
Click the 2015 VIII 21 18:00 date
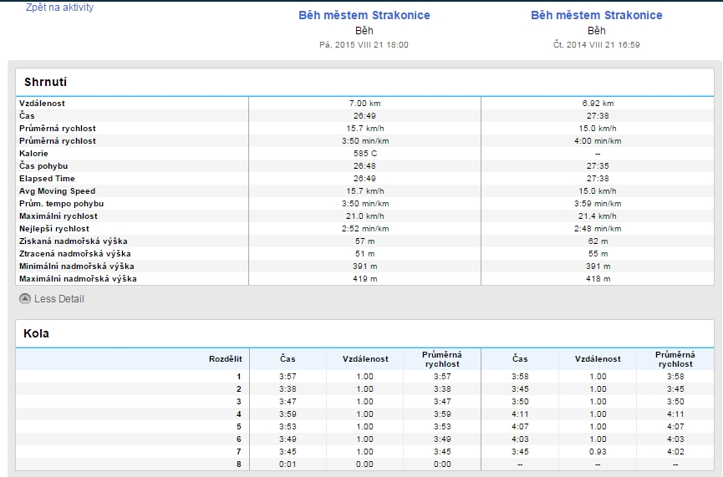tap(364, 45)
